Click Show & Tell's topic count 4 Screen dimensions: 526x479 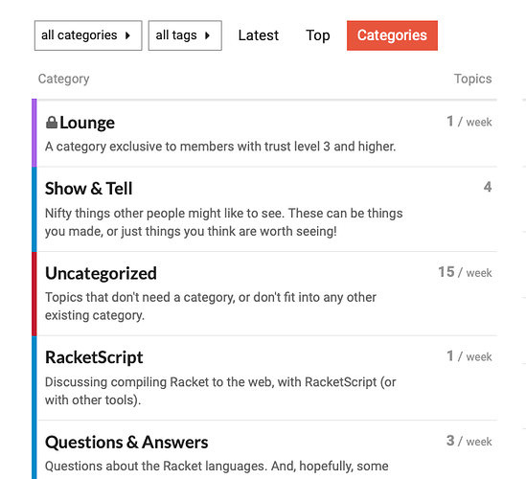tap(488, 187)
